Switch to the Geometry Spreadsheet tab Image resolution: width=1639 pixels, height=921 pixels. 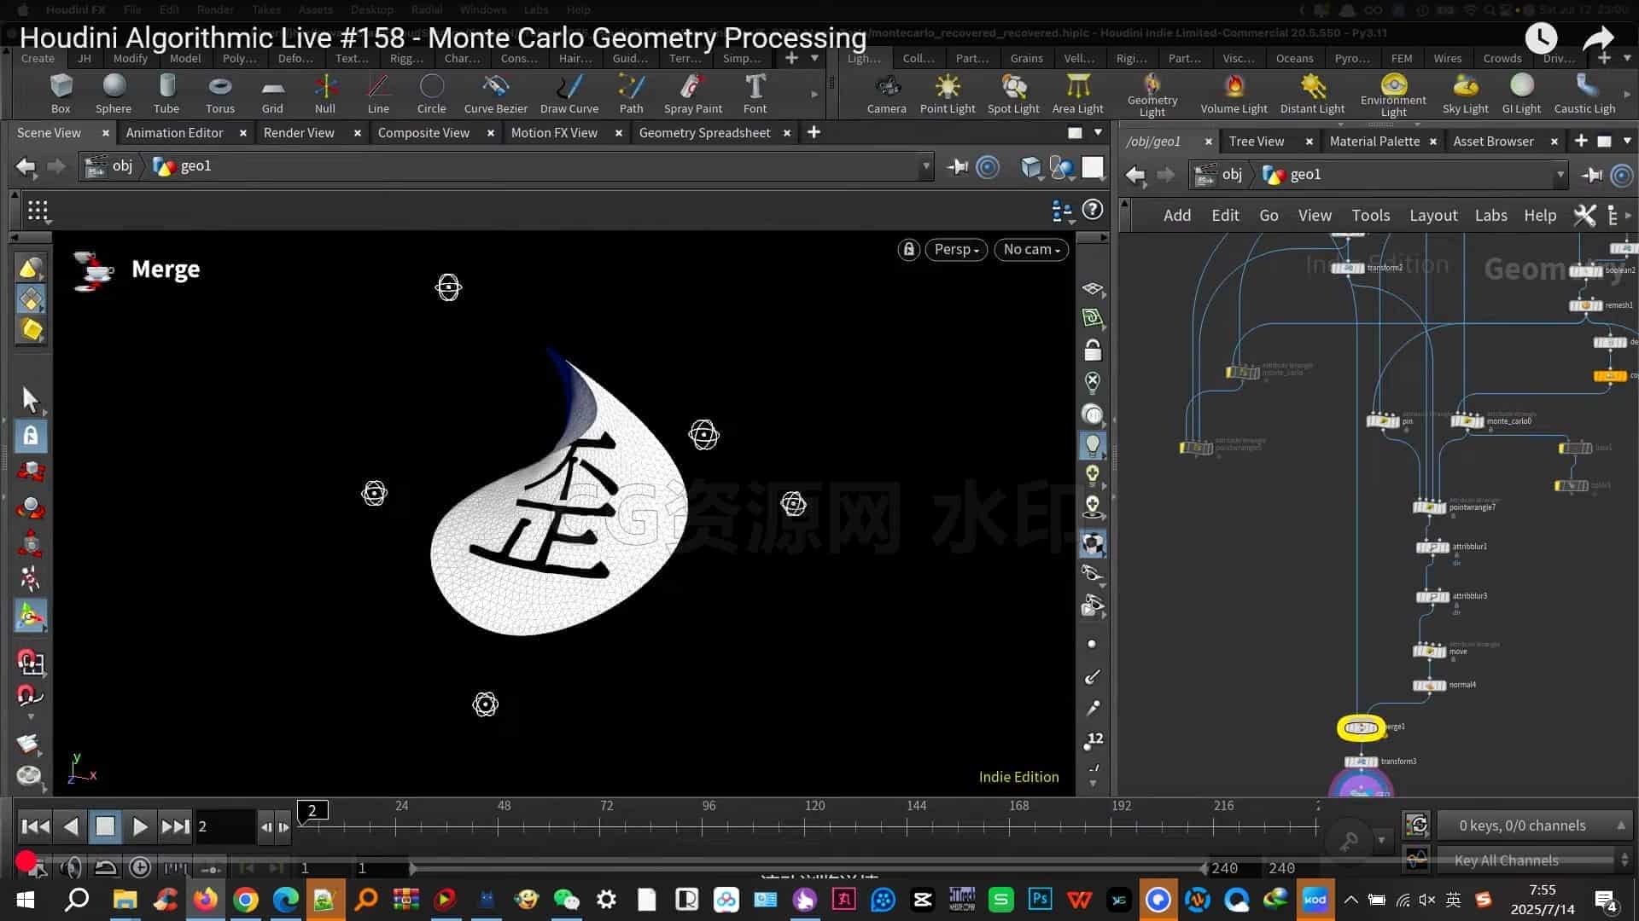[704, 133]
